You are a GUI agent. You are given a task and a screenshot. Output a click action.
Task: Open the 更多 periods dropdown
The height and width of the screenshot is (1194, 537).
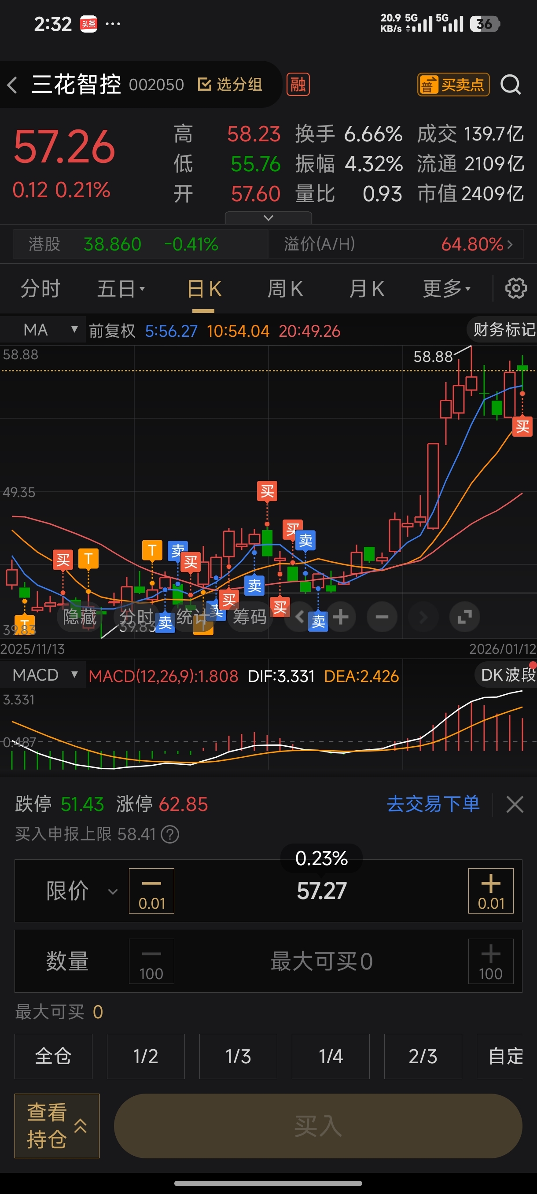447,289
